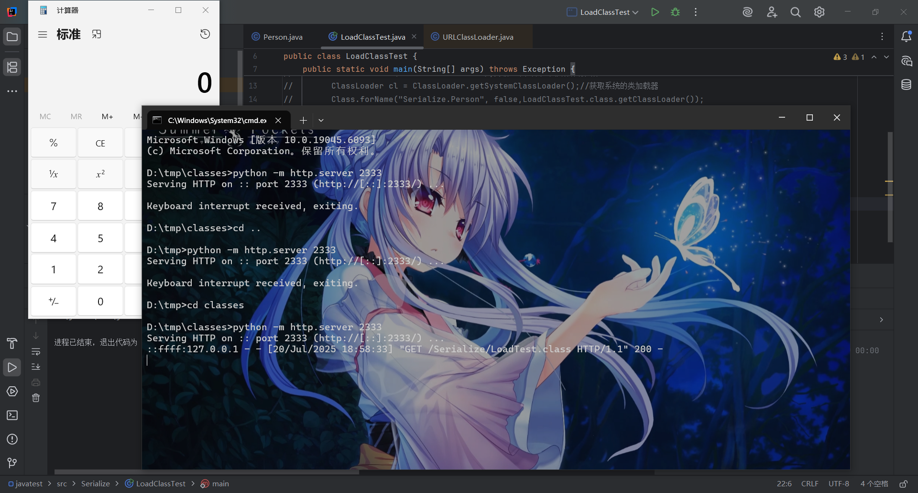Click caret position 22:6 in status bar
The width and height of the screenshot is (918, 493).
coord(784,484)
